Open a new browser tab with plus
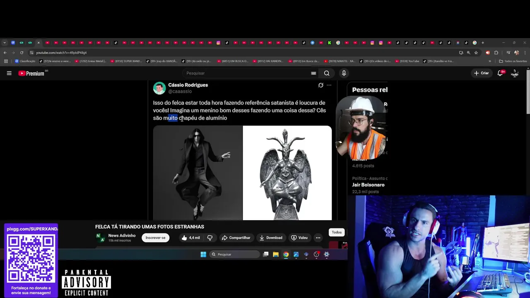 483,43
